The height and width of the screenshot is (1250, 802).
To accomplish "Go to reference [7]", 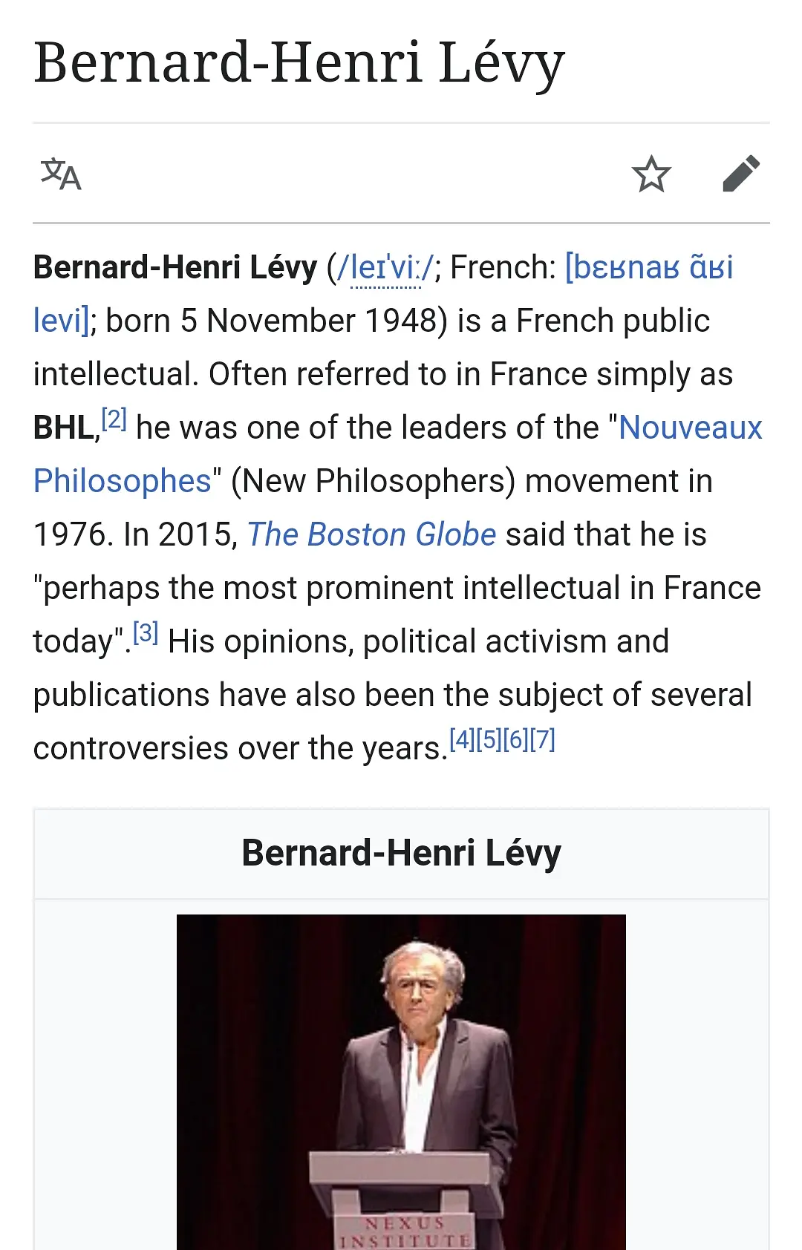I will tap(542, 739).
